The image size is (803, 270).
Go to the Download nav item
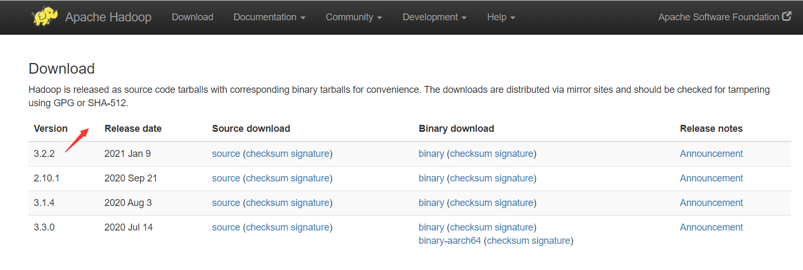pyautogui.click(x=192, y=17)
